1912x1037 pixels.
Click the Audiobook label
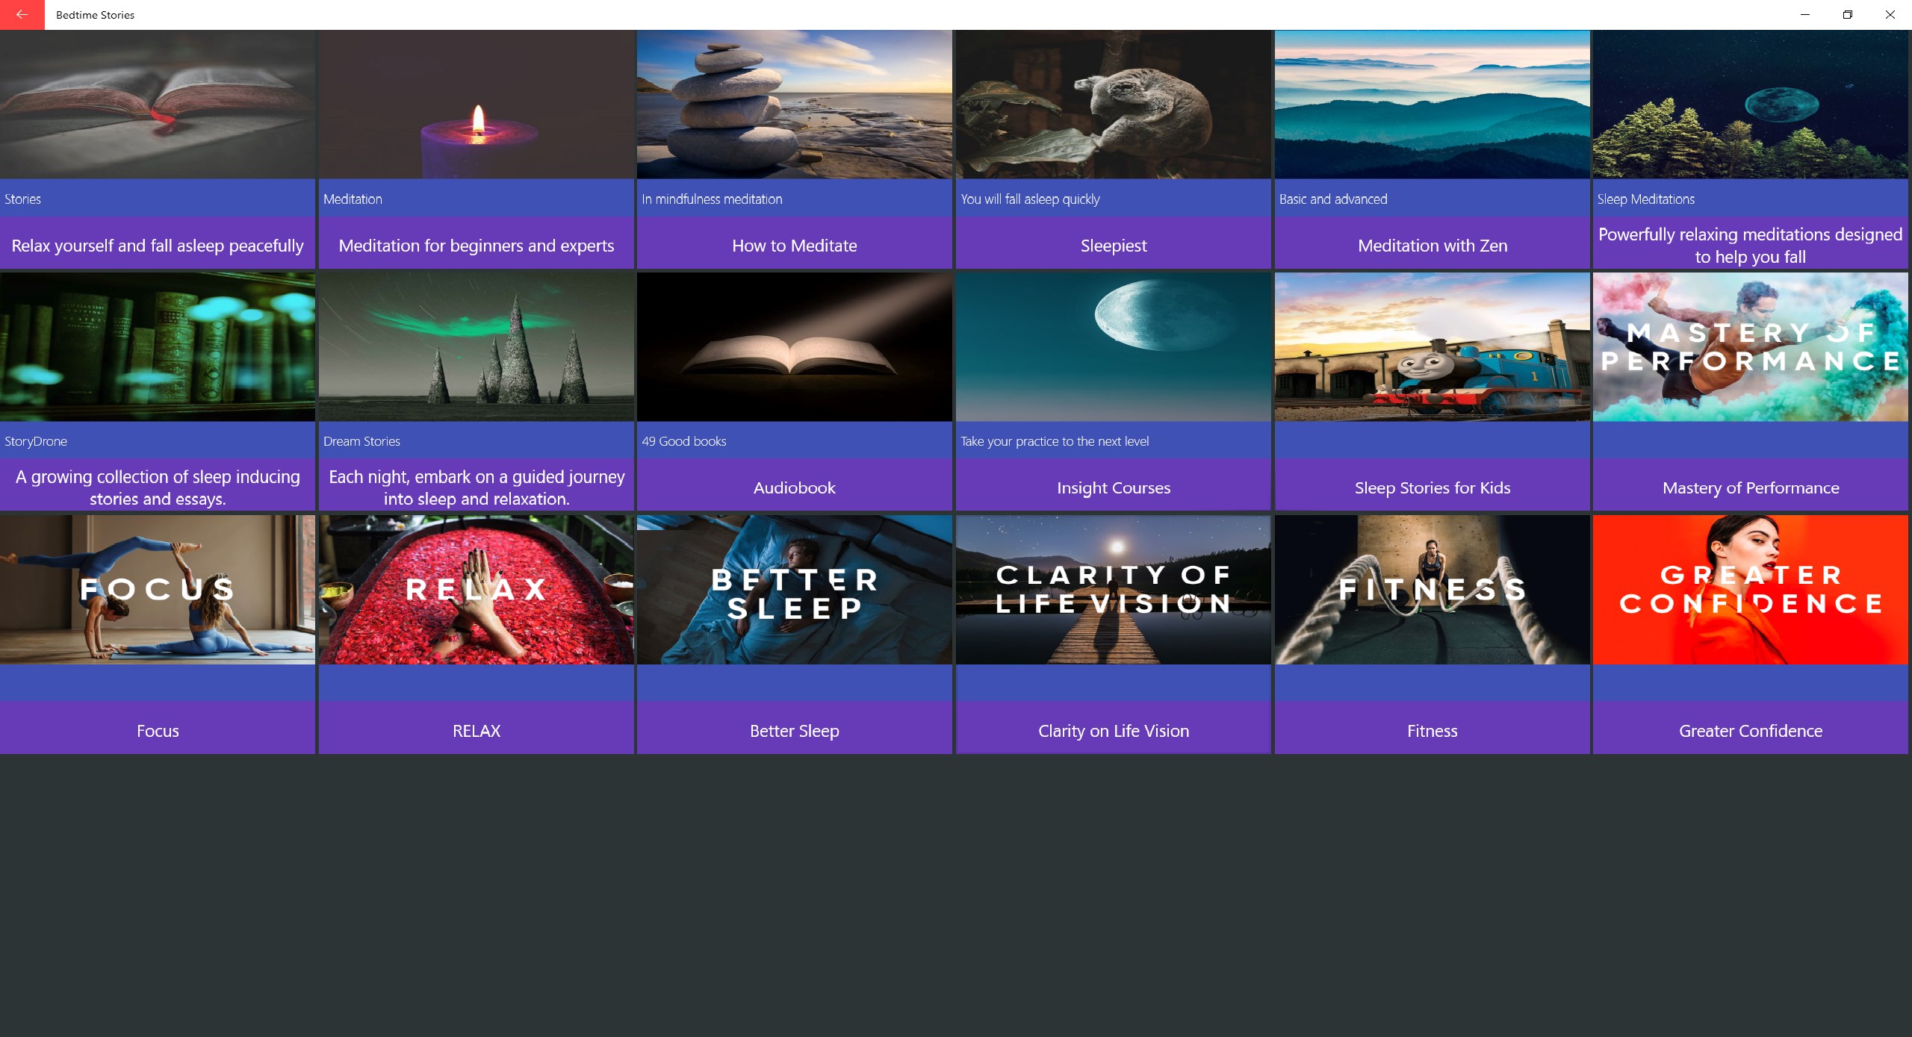(794, 488)
